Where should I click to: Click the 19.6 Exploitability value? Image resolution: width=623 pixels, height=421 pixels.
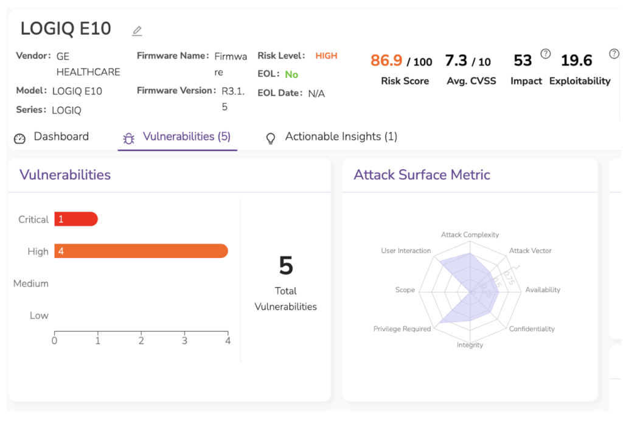577,60
